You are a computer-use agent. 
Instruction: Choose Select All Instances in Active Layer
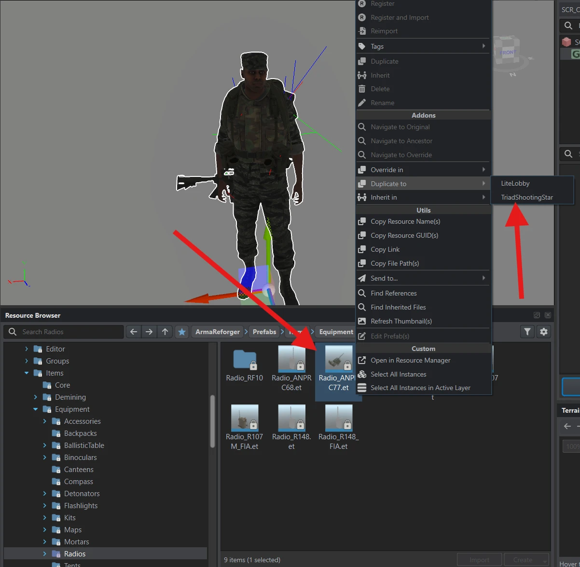click(423, 388)
